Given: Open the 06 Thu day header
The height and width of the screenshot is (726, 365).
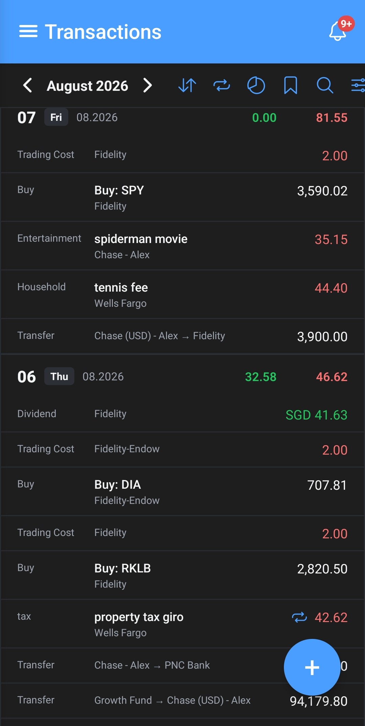Looking at the screenshot, I should 182,377.
